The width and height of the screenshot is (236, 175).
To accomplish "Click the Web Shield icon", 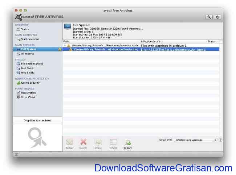I will [x=19, y=73].
